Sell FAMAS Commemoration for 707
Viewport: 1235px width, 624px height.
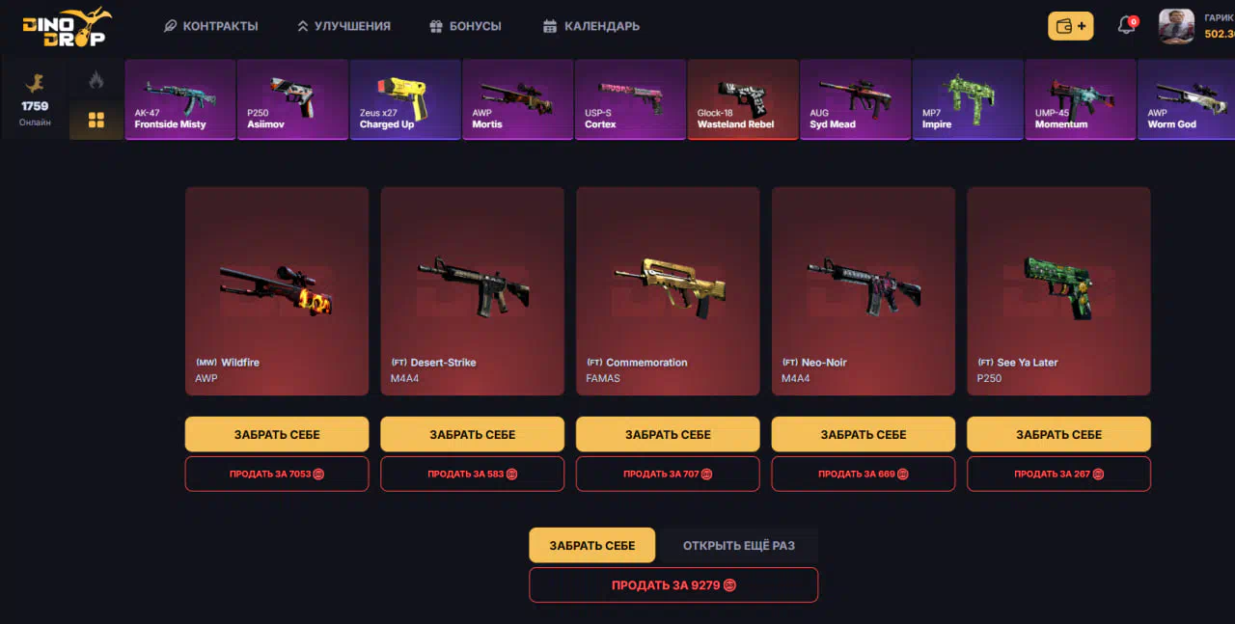click(668, 474)
